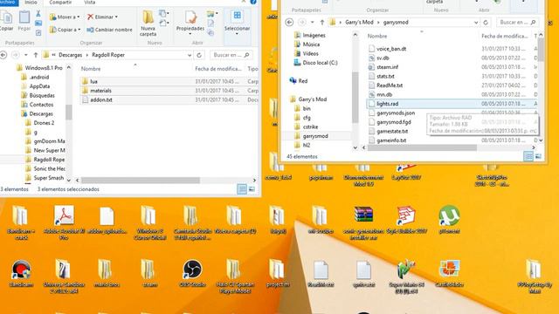Screen dimensions: 559x314
Task: Open the mario bros folder on the desktop
Action: (x=107, y=273)
